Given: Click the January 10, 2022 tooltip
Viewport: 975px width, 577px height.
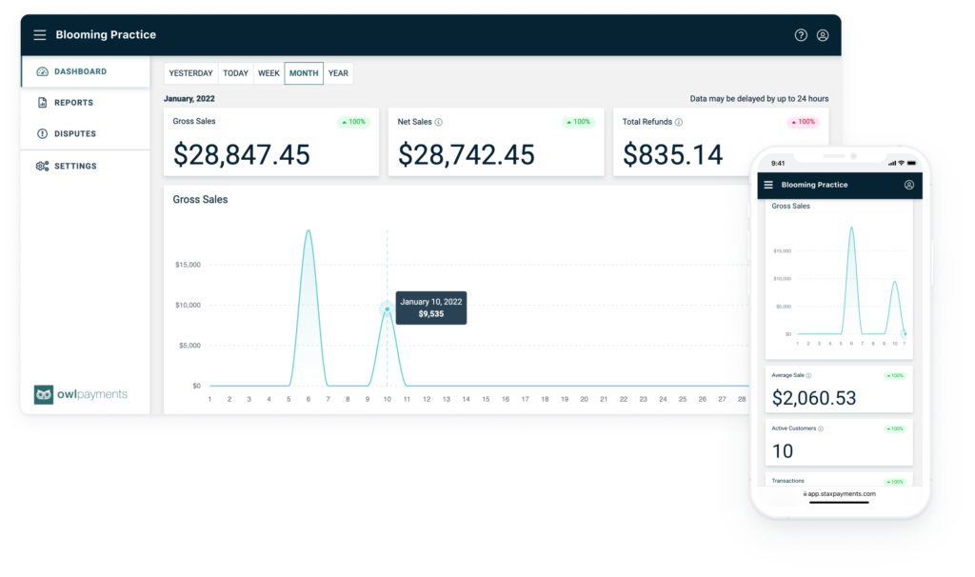Looking at the screenshot, I should (431, 308).
